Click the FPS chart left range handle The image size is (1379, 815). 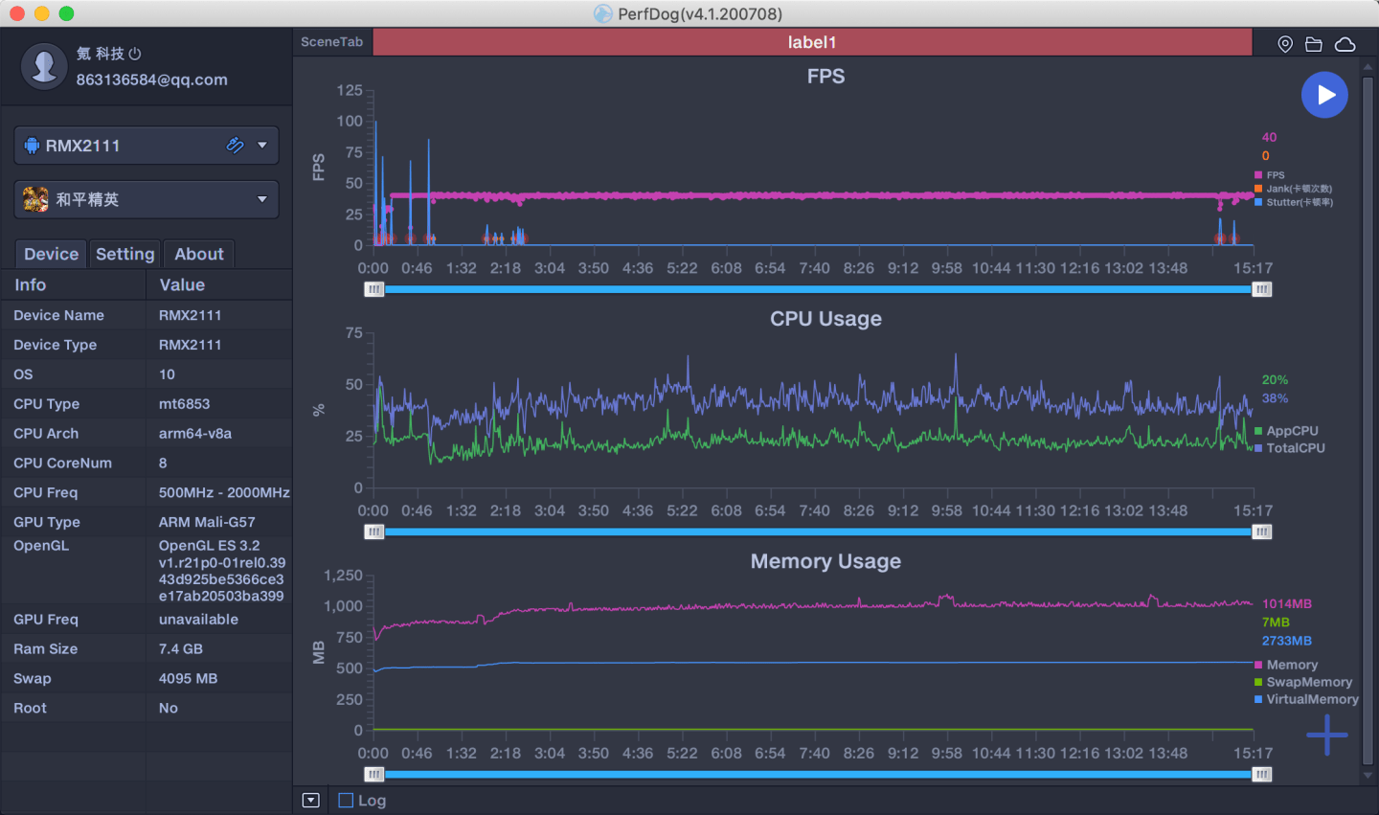tap(374, 289)
